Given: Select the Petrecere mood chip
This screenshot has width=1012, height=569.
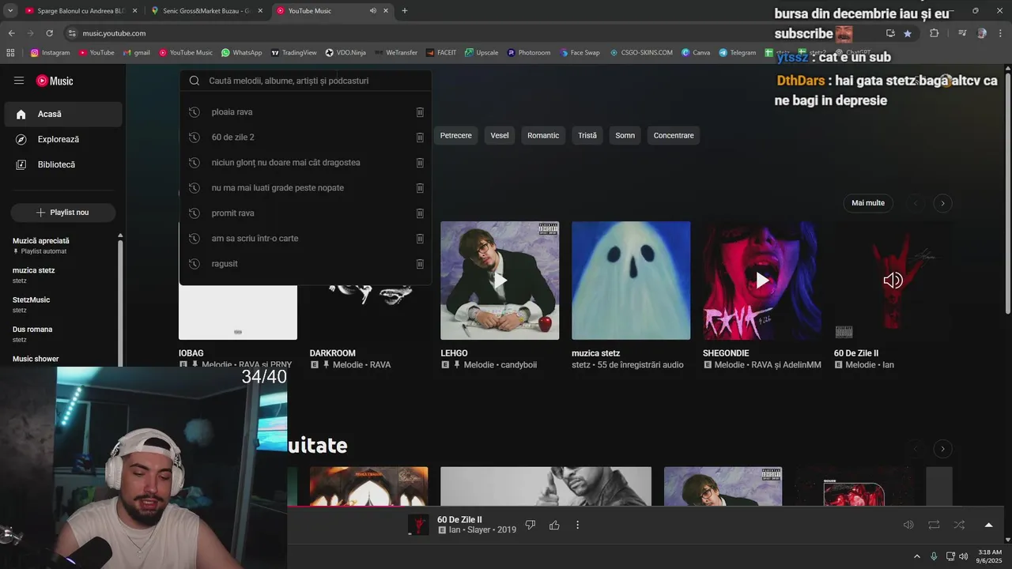Looking at the screenshot, I should tap(455, 136).
